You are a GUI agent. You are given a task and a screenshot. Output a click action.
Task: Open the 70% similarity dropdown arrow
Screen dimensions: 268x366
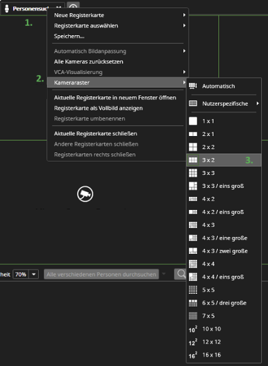coord(34,274)
